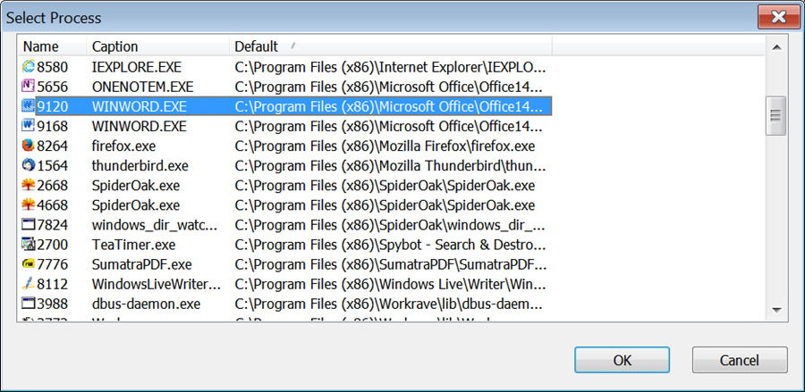The image size is (805, 392).
Task: Click the Spybot - Search & Destroy path
Action: [390, 245]
